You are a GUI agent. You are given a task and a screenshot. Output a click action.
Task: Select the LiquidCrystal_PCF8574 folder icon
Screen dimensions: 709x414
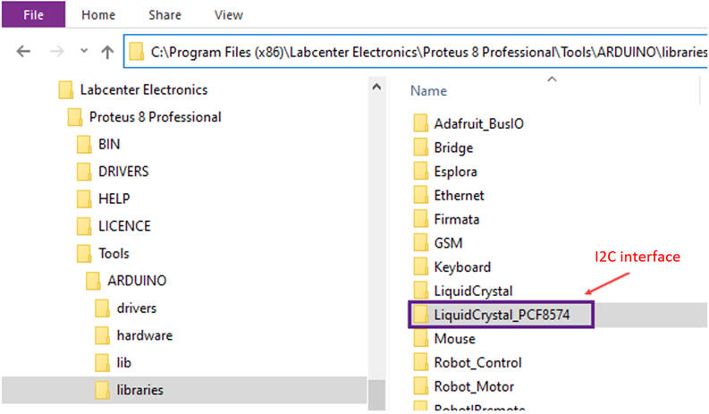420,315
